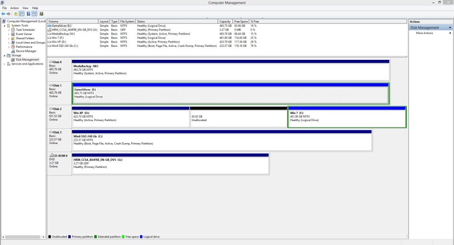The height and width of the screenshot is (245, 454).
Task: Sort the list by the Free Space column header
Action: coord(241,22)
